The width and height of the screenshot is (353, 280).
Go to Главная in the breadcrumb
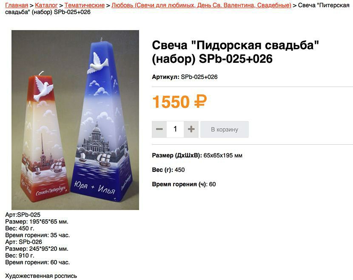click(17, 5)
